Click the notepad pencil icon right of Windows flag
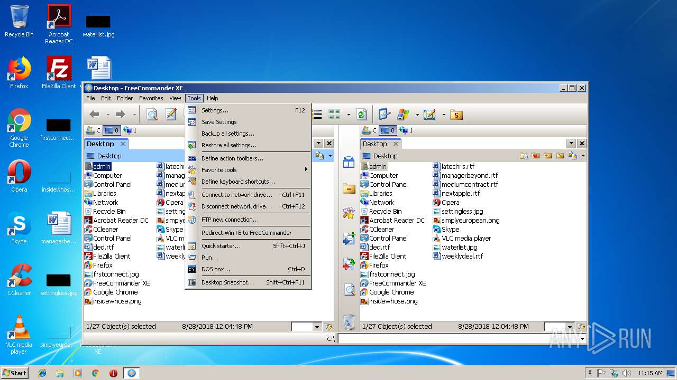 pyautogui.click(x=429, y=115)
